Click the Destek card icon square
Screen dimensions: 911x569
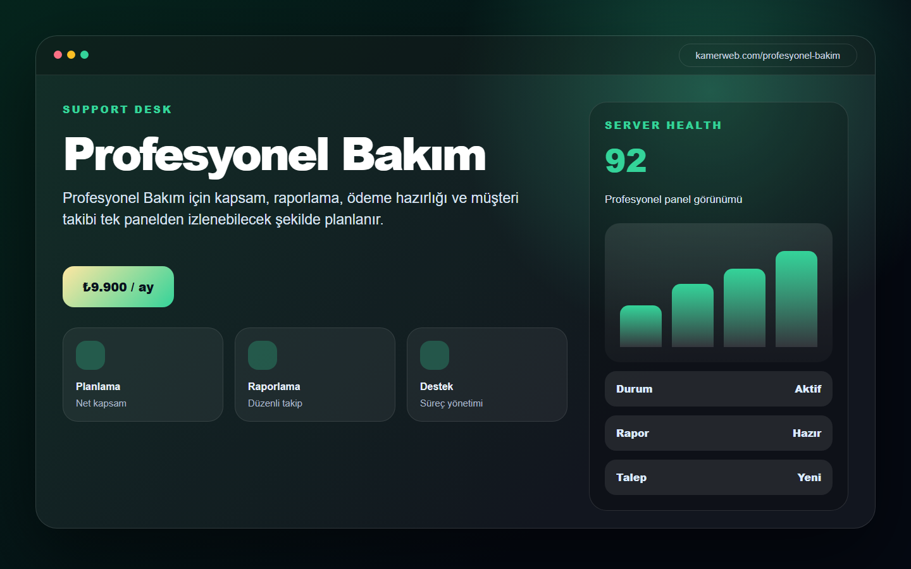pos(435,355)
